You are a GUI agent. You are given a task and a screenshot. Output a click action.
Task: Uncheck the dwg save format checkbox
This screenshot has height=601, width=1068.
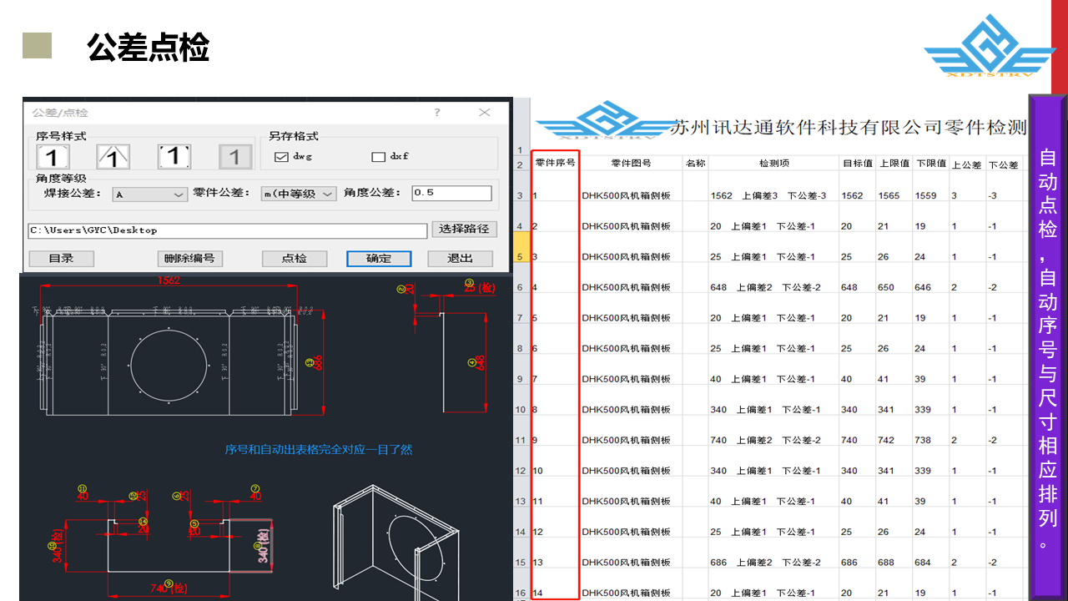click(x=280, y=157)
